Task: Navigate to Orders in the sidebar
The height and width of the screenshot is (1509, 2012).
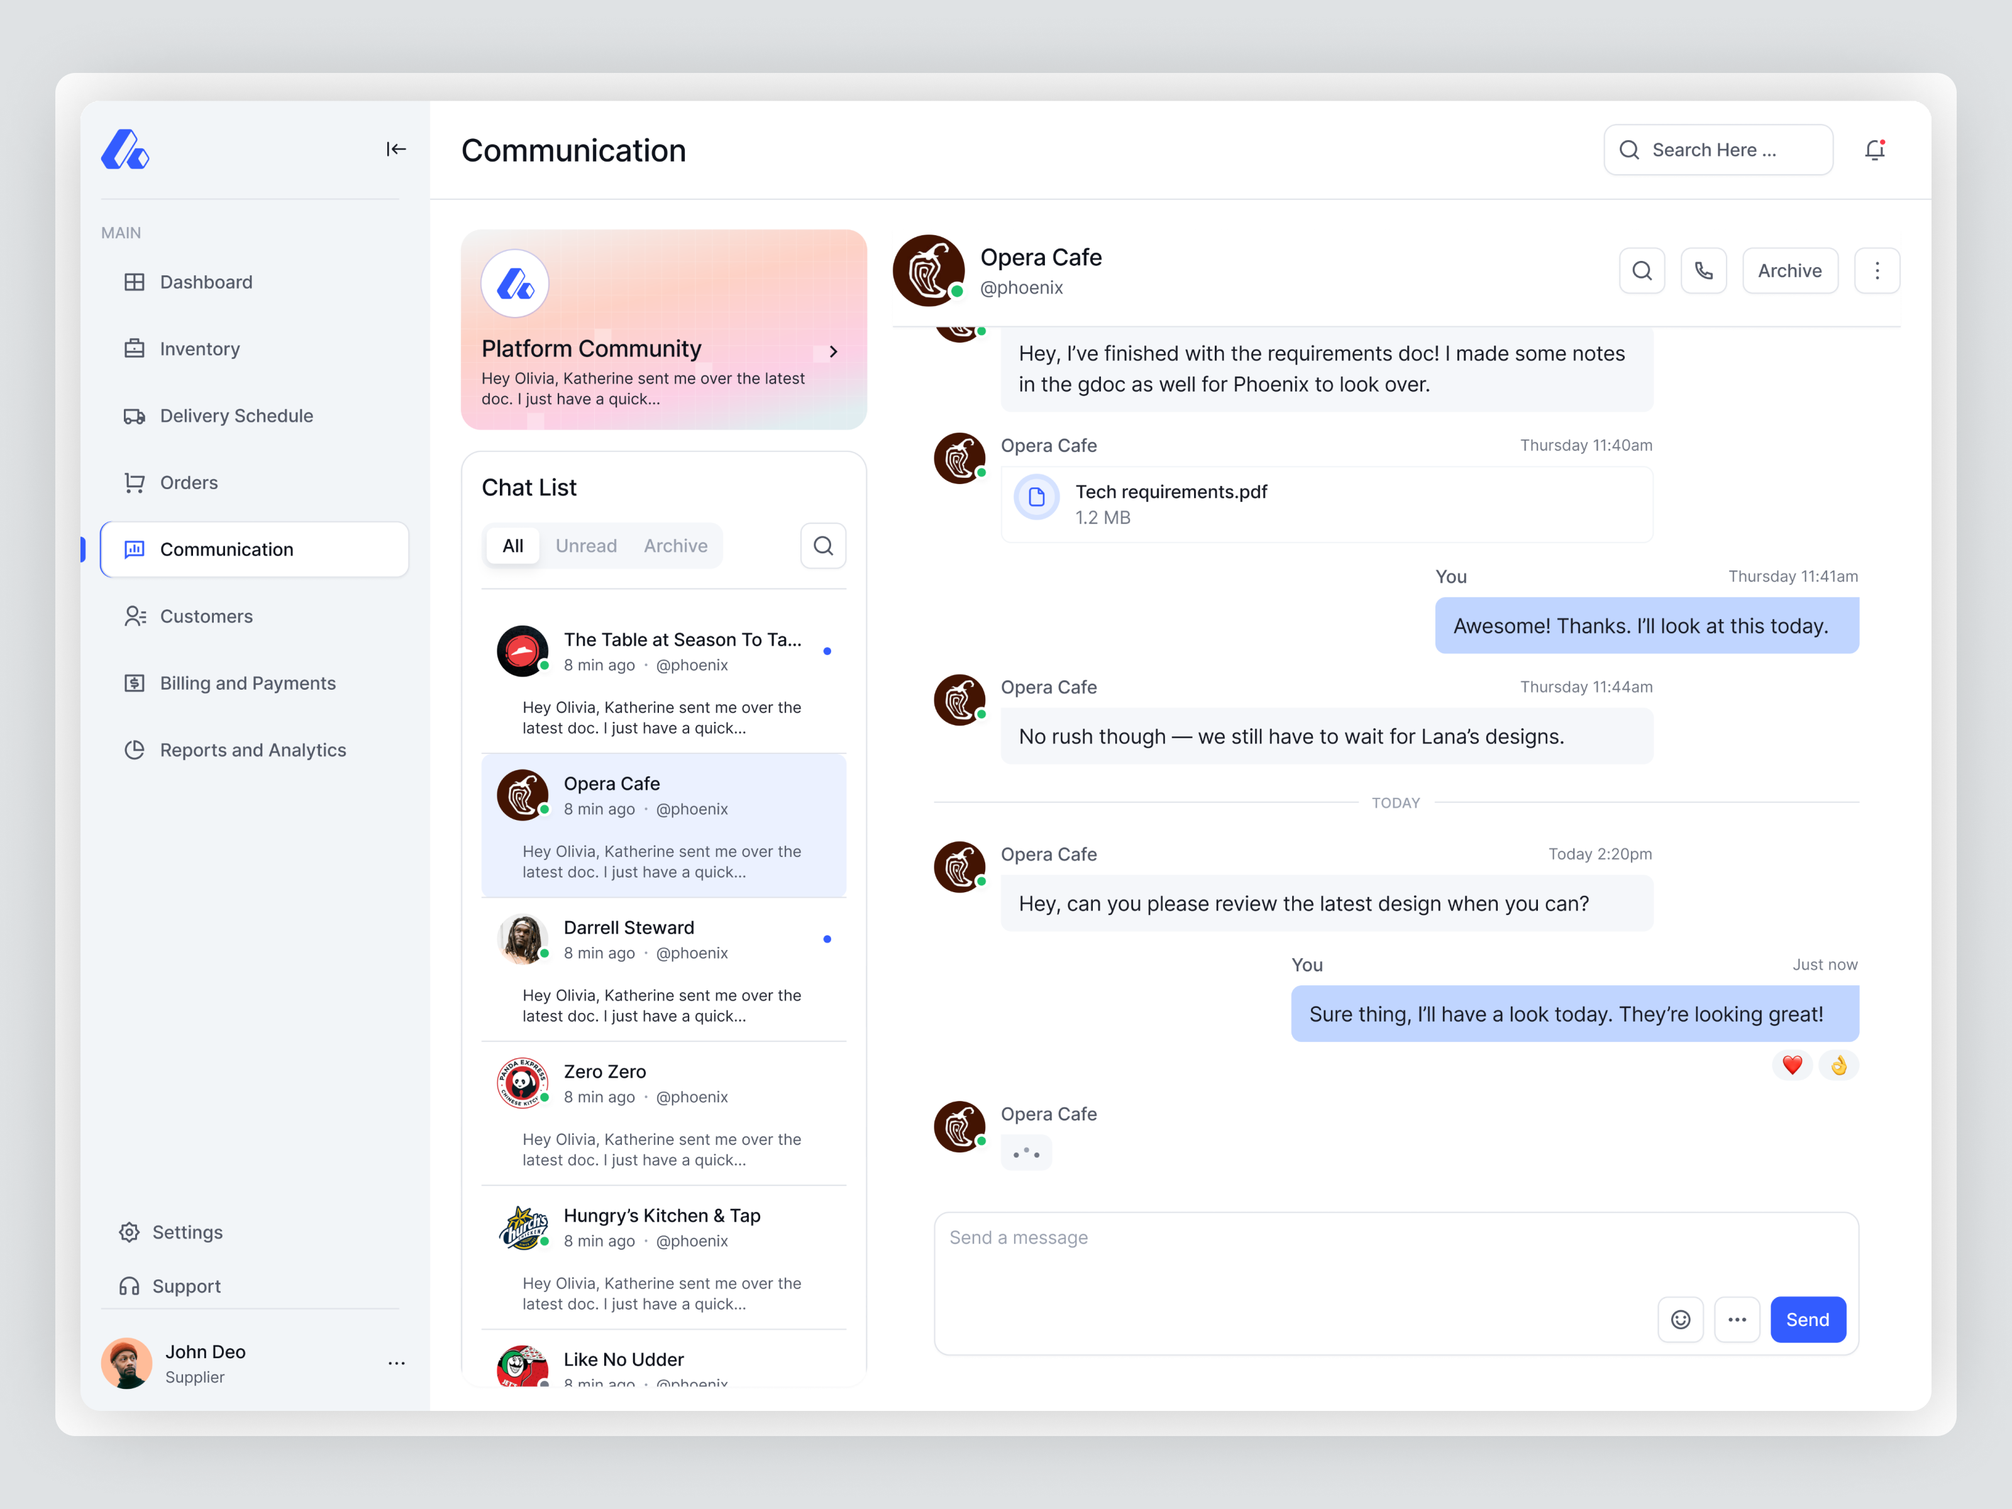Action: click(x=188, y=482)
